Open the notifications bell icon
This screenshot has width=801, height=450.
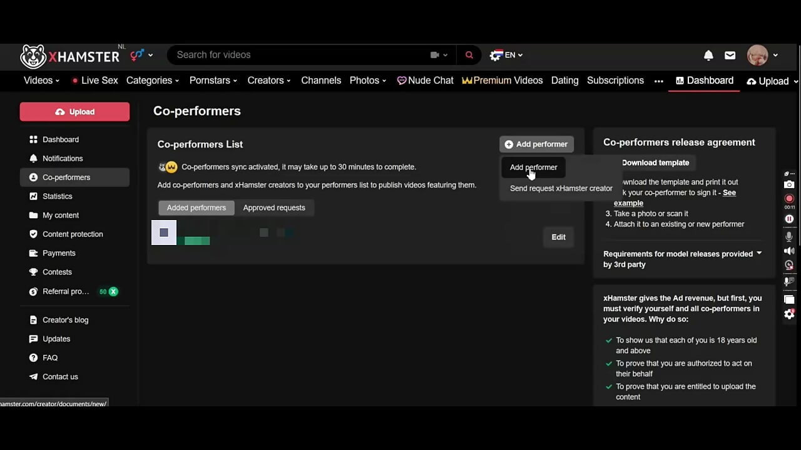point(708,55)
